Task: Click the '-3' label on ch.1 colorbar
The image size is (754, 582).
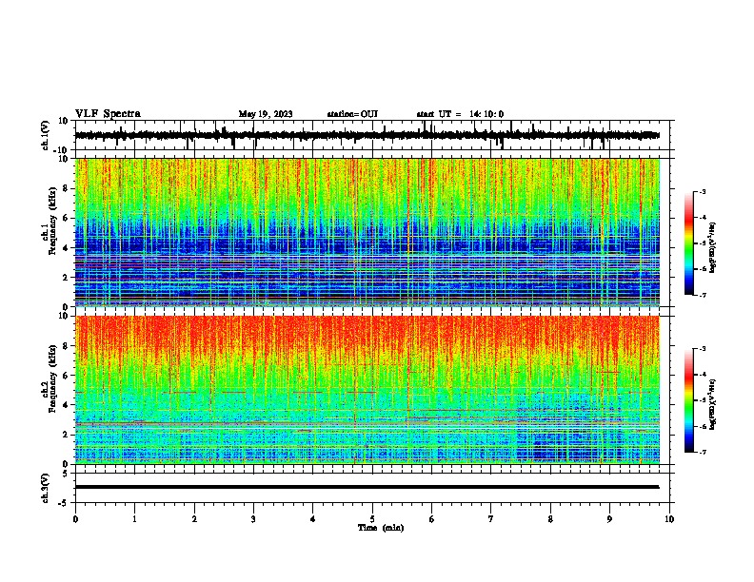Action: pos(702,192)
